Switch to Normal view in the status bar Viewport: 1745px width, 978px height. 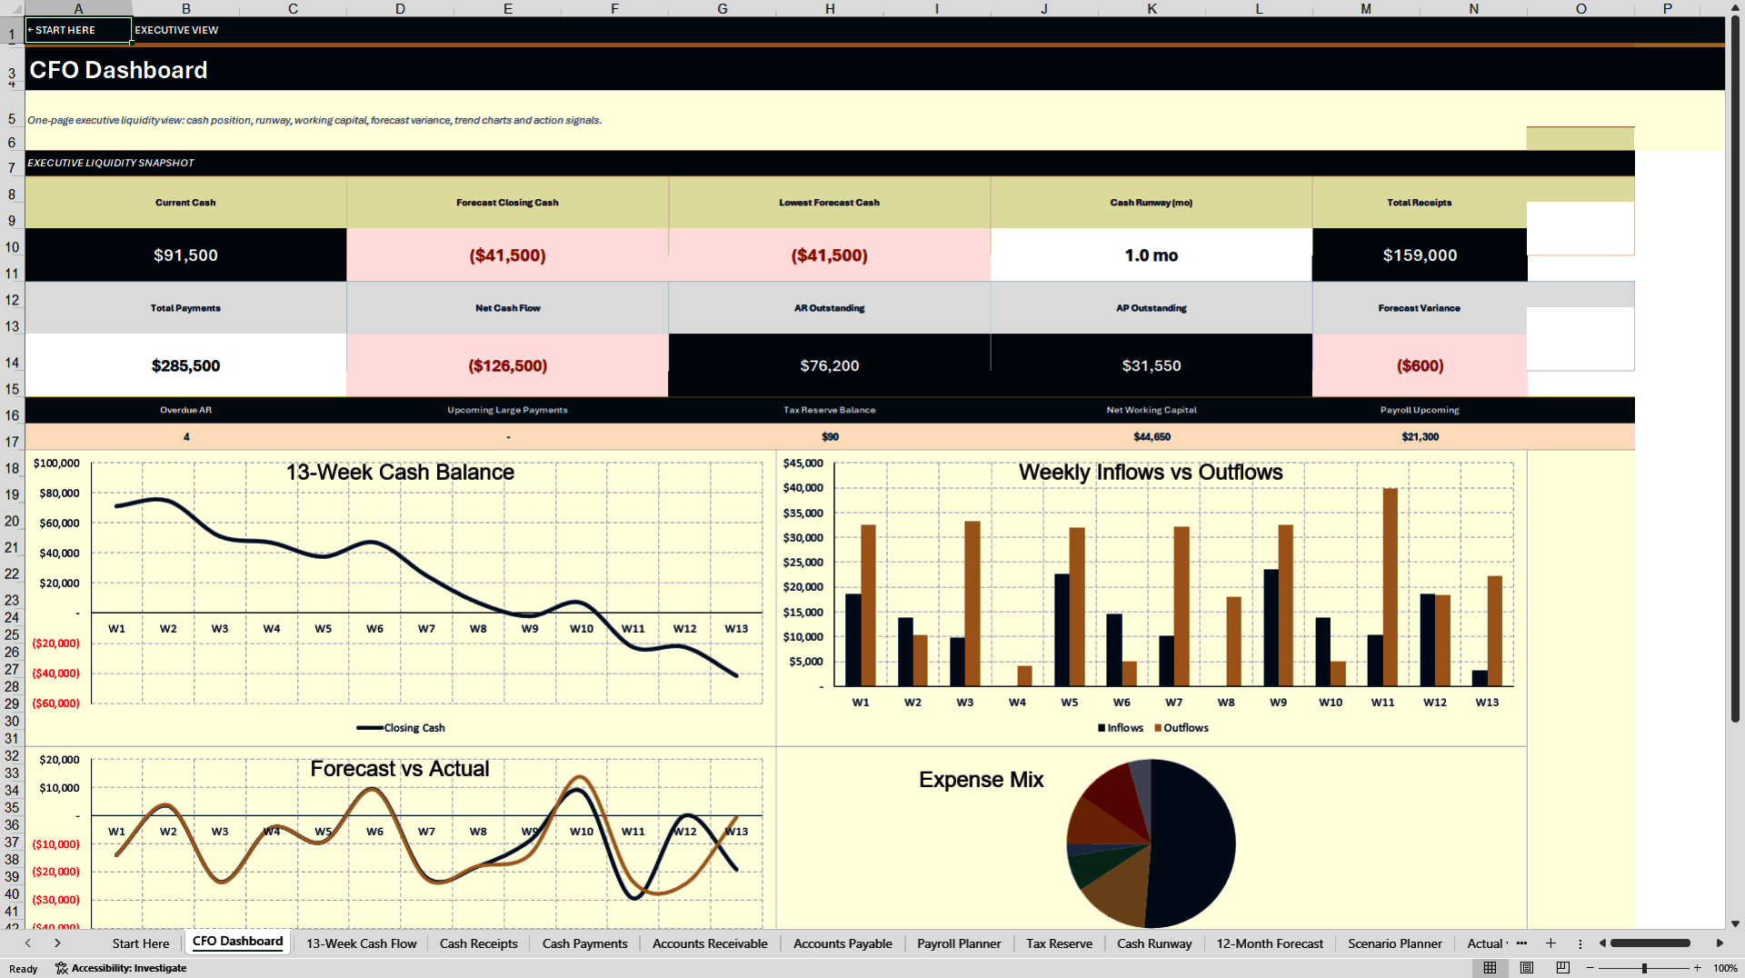pyautogui.click(x=1491, y=968)
